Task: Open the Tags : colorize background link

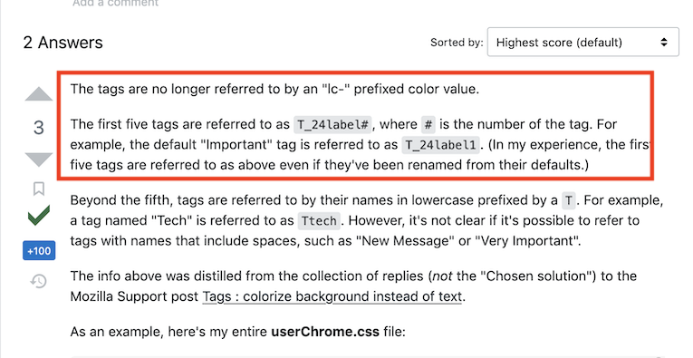Action: pos(332,296)
